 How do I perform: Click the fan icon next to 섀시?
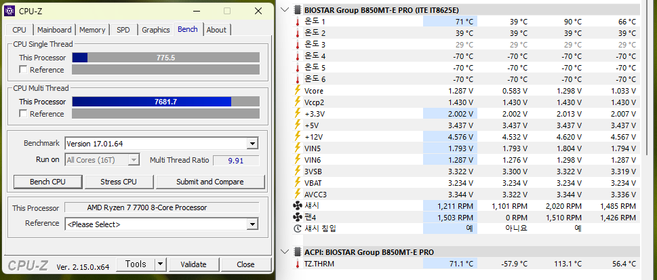click(298, 206)
